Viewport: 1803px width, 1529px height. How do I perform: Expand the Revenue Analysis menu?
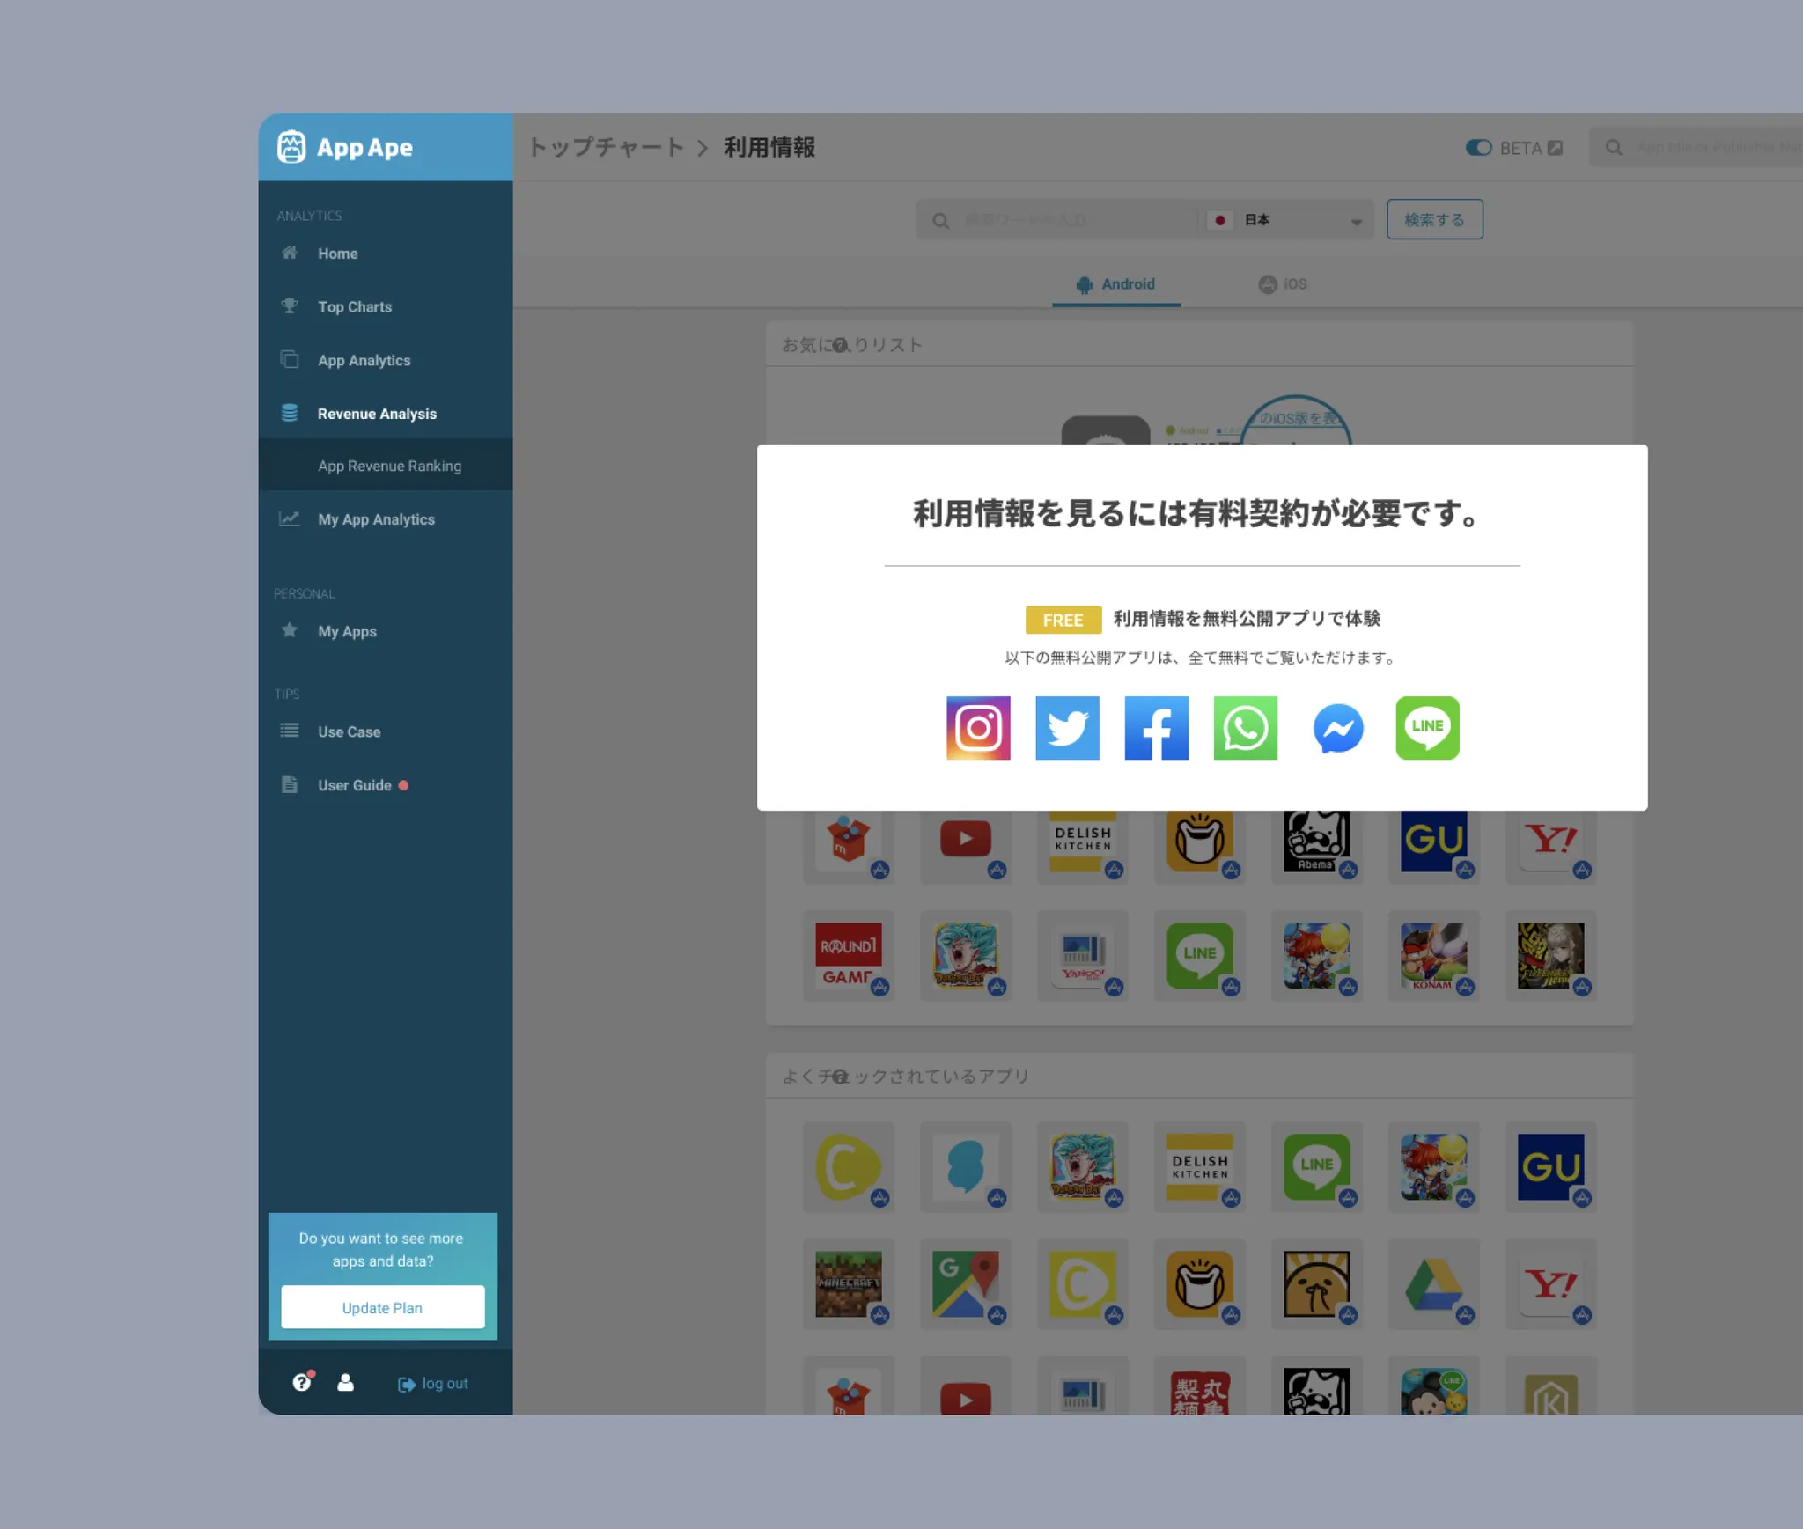(376, 414)
